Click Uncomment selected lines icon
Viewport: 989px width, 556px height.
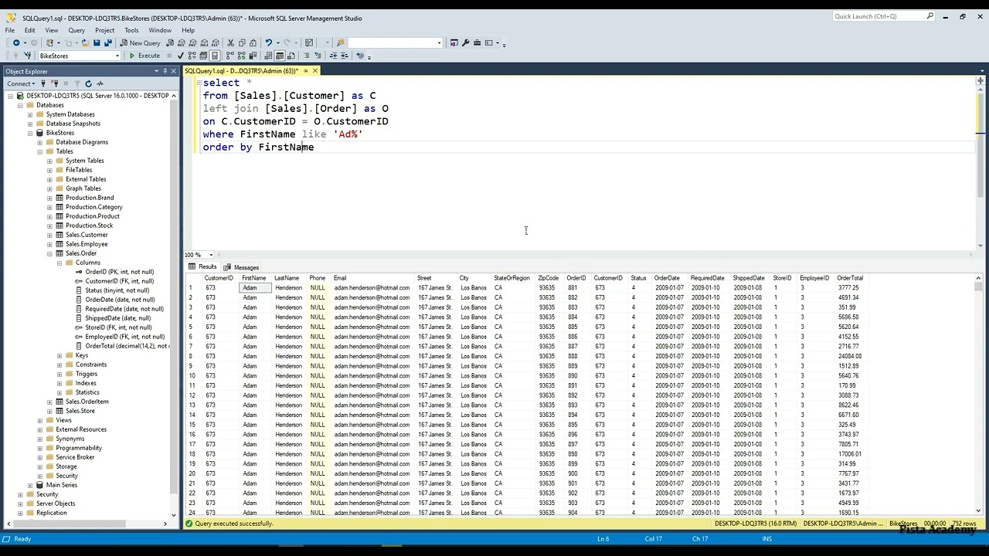pos(318,56)
